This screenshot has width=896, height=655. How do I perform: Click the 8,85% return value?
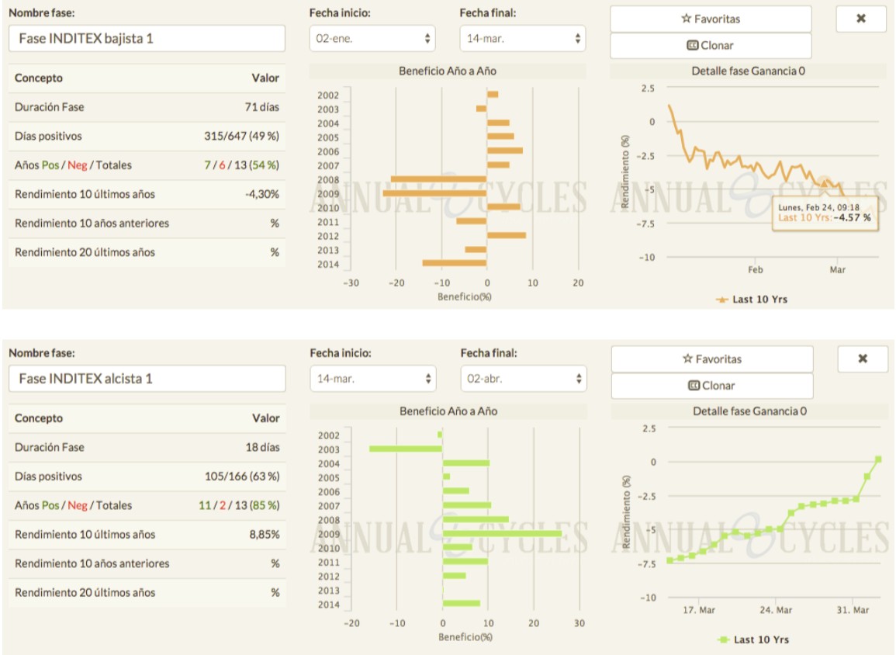pos(265,535)
